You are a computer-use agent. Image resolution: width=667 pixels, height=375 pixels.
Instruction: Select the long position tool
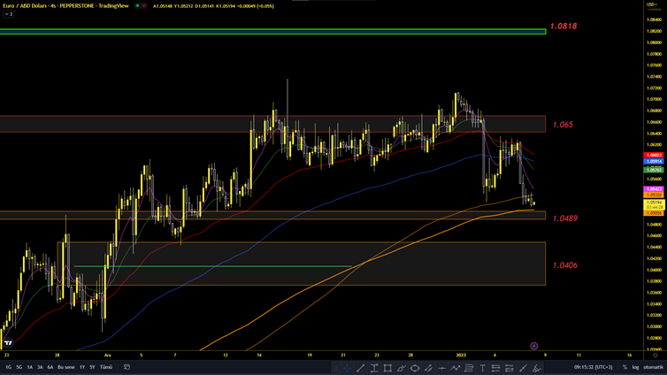tap(495, 368)
